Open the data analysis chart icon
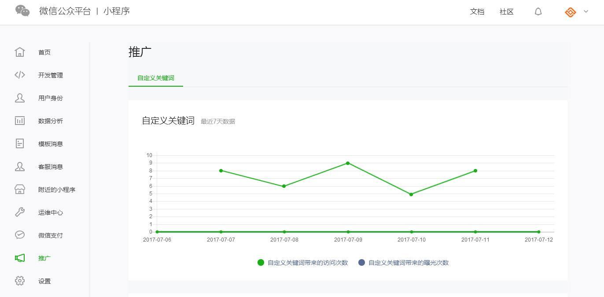This screenshot has height=297, width=604. [20, 121]
